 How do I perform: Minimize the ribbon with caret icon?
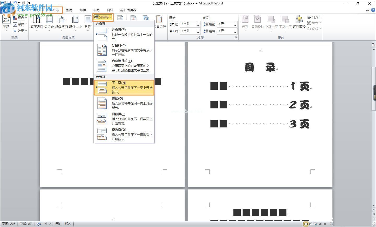[x=367, y=10]
